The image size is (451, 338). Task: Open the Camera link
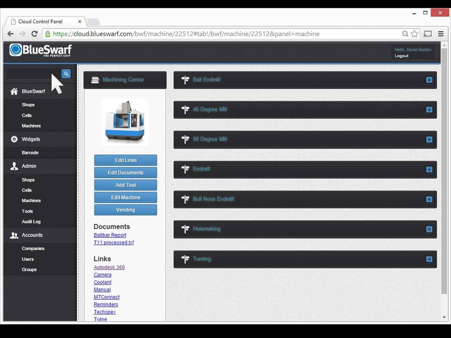point(103,275)
